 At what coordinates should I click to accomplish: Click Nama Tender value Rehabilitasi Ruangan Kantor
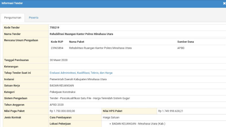click(81, 34)
